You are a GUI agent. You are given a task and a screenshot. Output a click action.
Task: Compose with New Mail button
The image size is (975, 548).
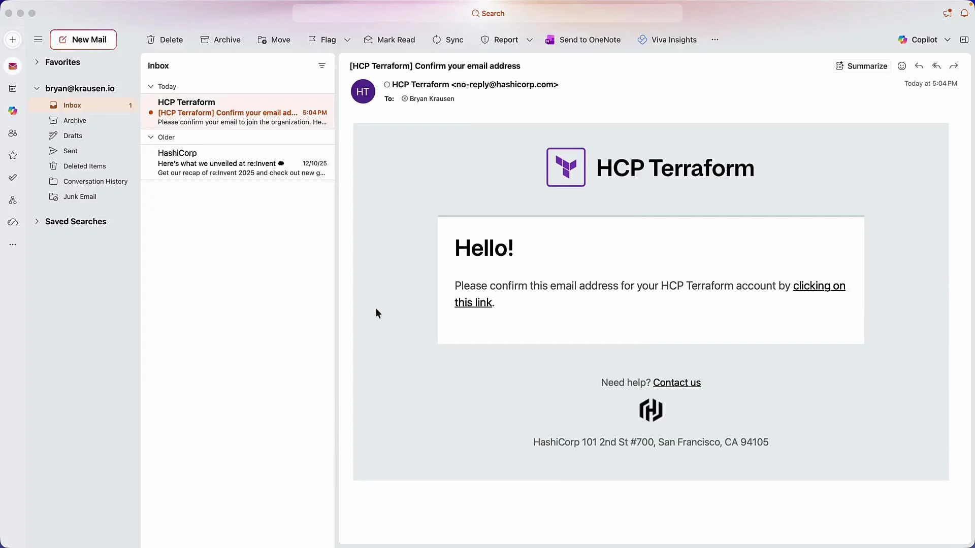tap(83, 40)
